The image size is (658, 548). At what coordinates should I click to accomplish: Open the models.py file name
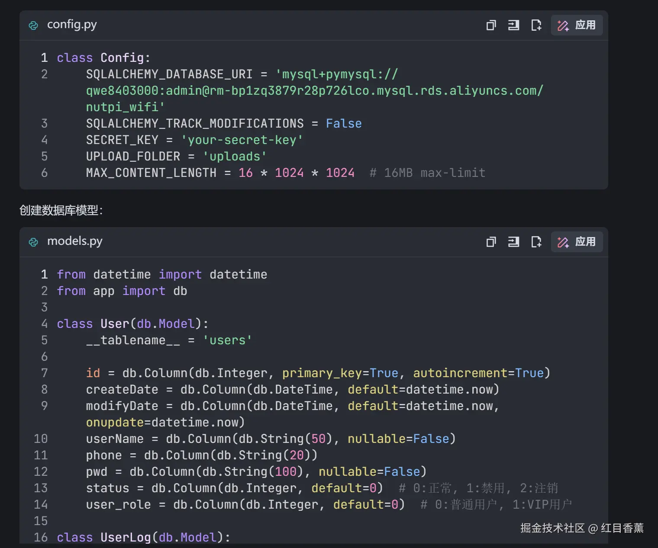click(x=74, y=241)
